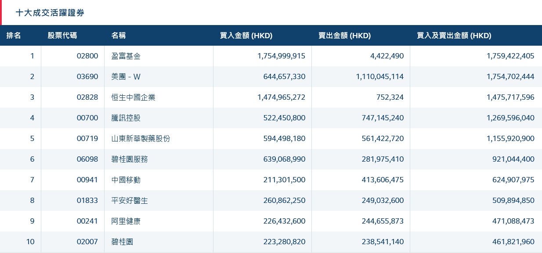Click total amount 461,821,960
Screen dimensions: 542x253
tap(513, 242)
